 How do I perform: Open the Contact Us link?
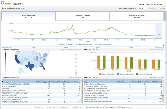coord(39,107)
